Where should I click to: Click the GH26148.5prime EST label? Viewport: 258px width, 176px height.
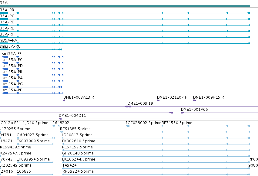pyautogui.click(x=78, y=153)
